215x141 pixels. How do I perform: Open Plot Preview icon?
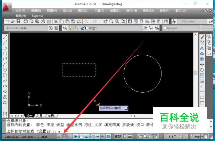31,21
